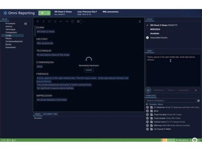Image resolution: width=202 pixels, height=151 pixels.
Task: Select Bones in the fields list
Action: [8, 44]
